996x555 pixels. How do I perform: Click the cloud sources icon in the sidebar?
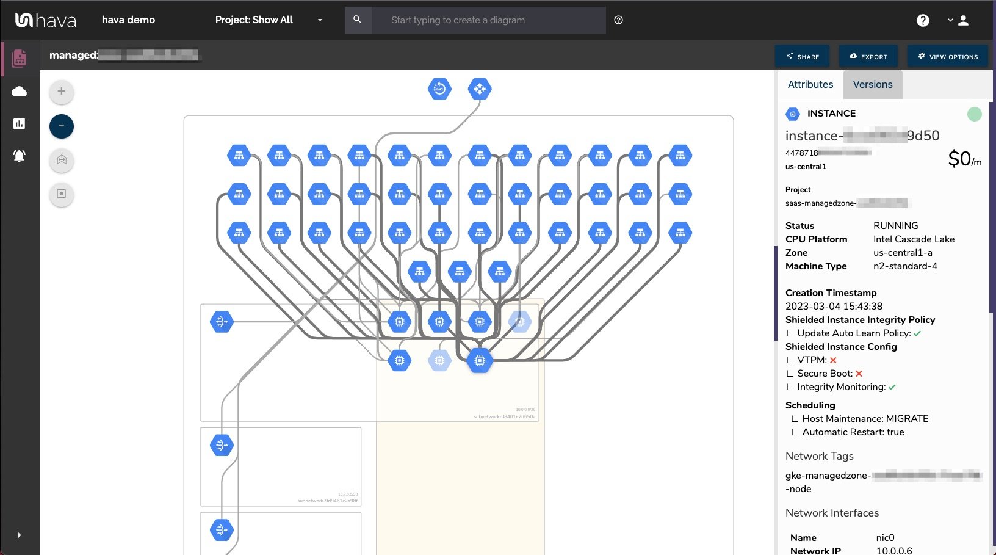click(19, 92)
